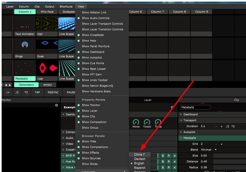This screenshot has height=172, width=246.
Task: Expand the Video section in Layer panel
Action: pyautogui.click(x=63, y=144)
